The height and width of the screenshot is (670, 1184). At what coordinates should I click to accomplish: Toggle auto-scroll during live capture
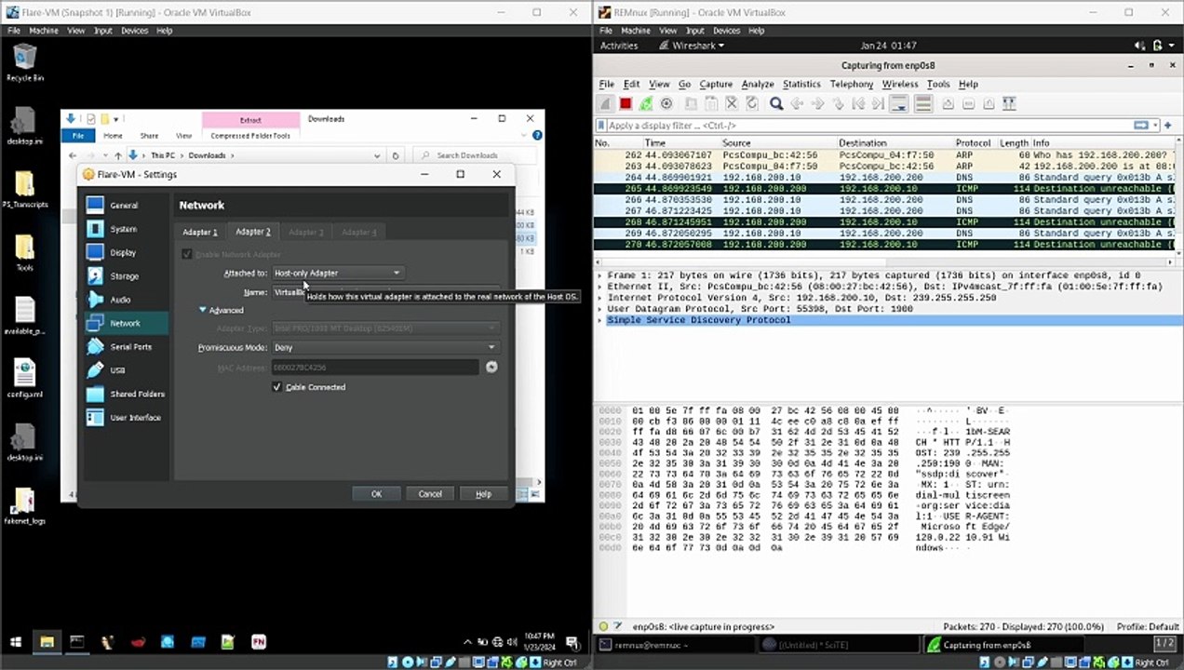click(899, 104)
